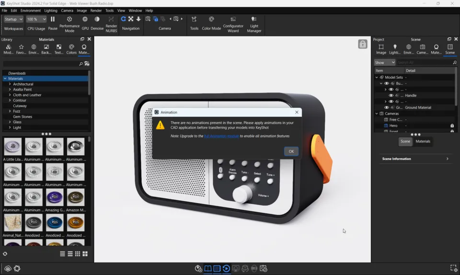Open the Environment menu

click(31, 11)
